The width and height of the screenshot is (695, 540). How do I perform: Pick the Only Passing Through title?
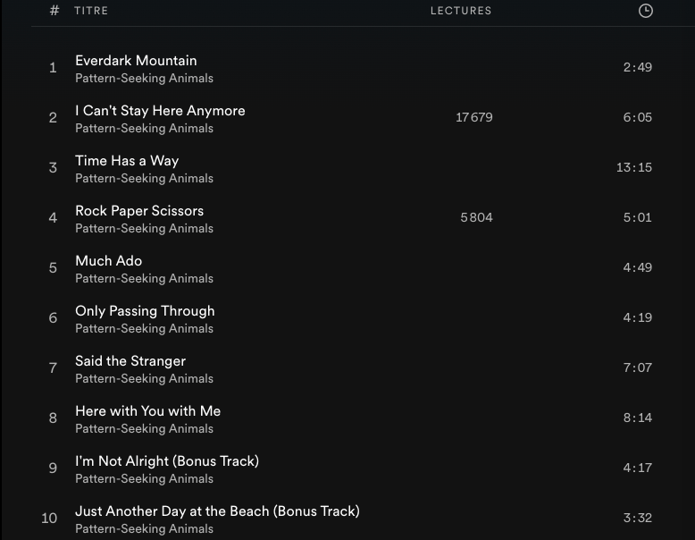click(x=145, y=311)
